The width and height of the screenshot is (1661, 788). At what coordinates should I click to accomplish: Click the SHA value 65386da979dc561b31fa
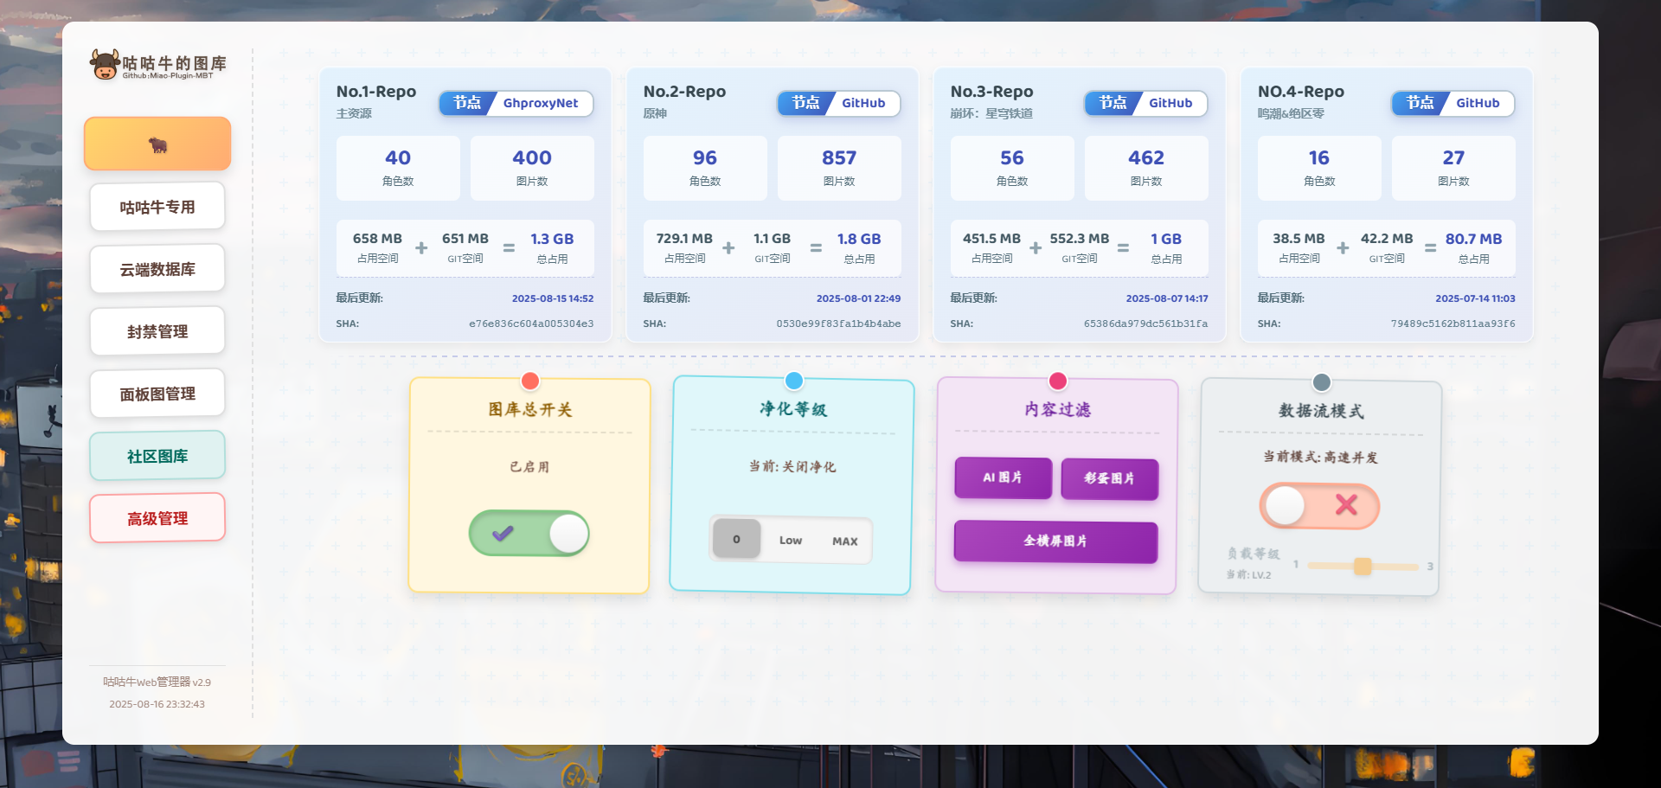[x=1145, y=324]
